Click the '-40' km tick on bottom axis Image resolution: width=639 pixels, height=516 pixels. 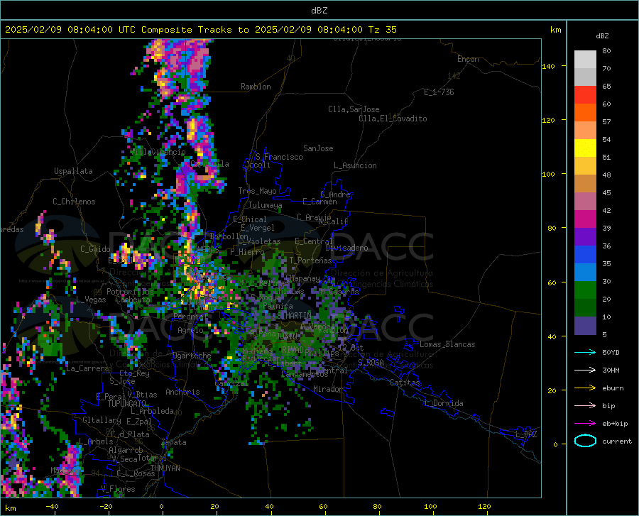pos(52,507)
